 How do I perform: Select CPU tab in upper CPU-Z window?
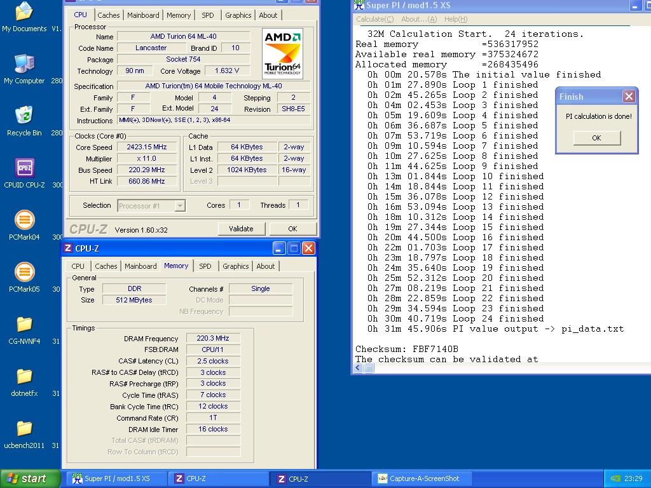pos(80,15)
